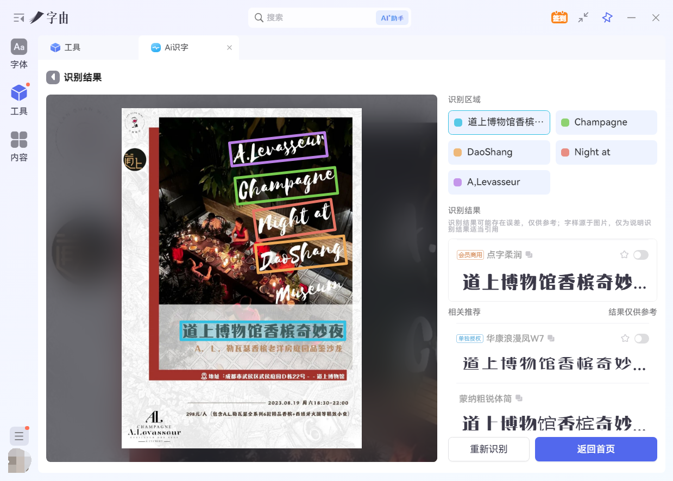Image resolution: width=673 pixels, height=481 pixels.
Task: Star 点字柔润 as a favorite
Action: click(x=624, y=254)
